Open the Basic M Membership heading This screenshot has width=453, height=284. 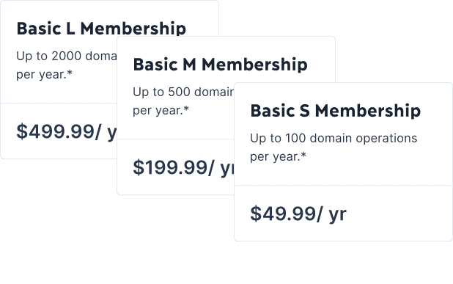220,64
